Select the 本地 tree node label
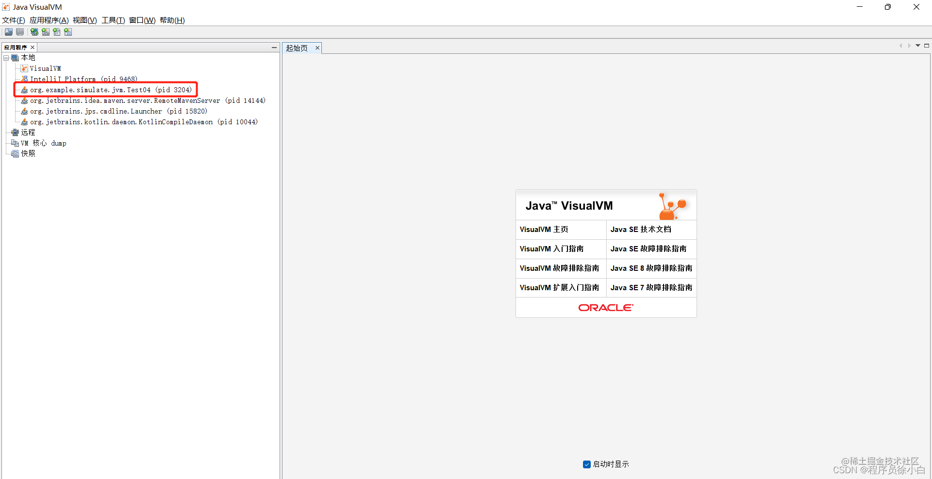 pyautogui.click(x=28, y=58)
